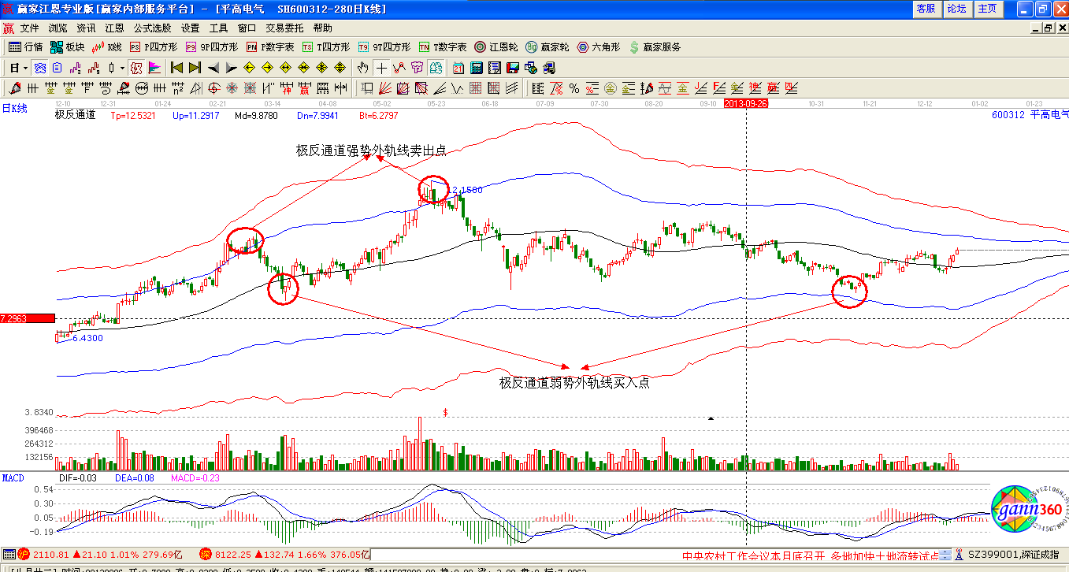1069x572 pixels.
Task: Open the calculator icon in toolbar
Action: (475, 68)
